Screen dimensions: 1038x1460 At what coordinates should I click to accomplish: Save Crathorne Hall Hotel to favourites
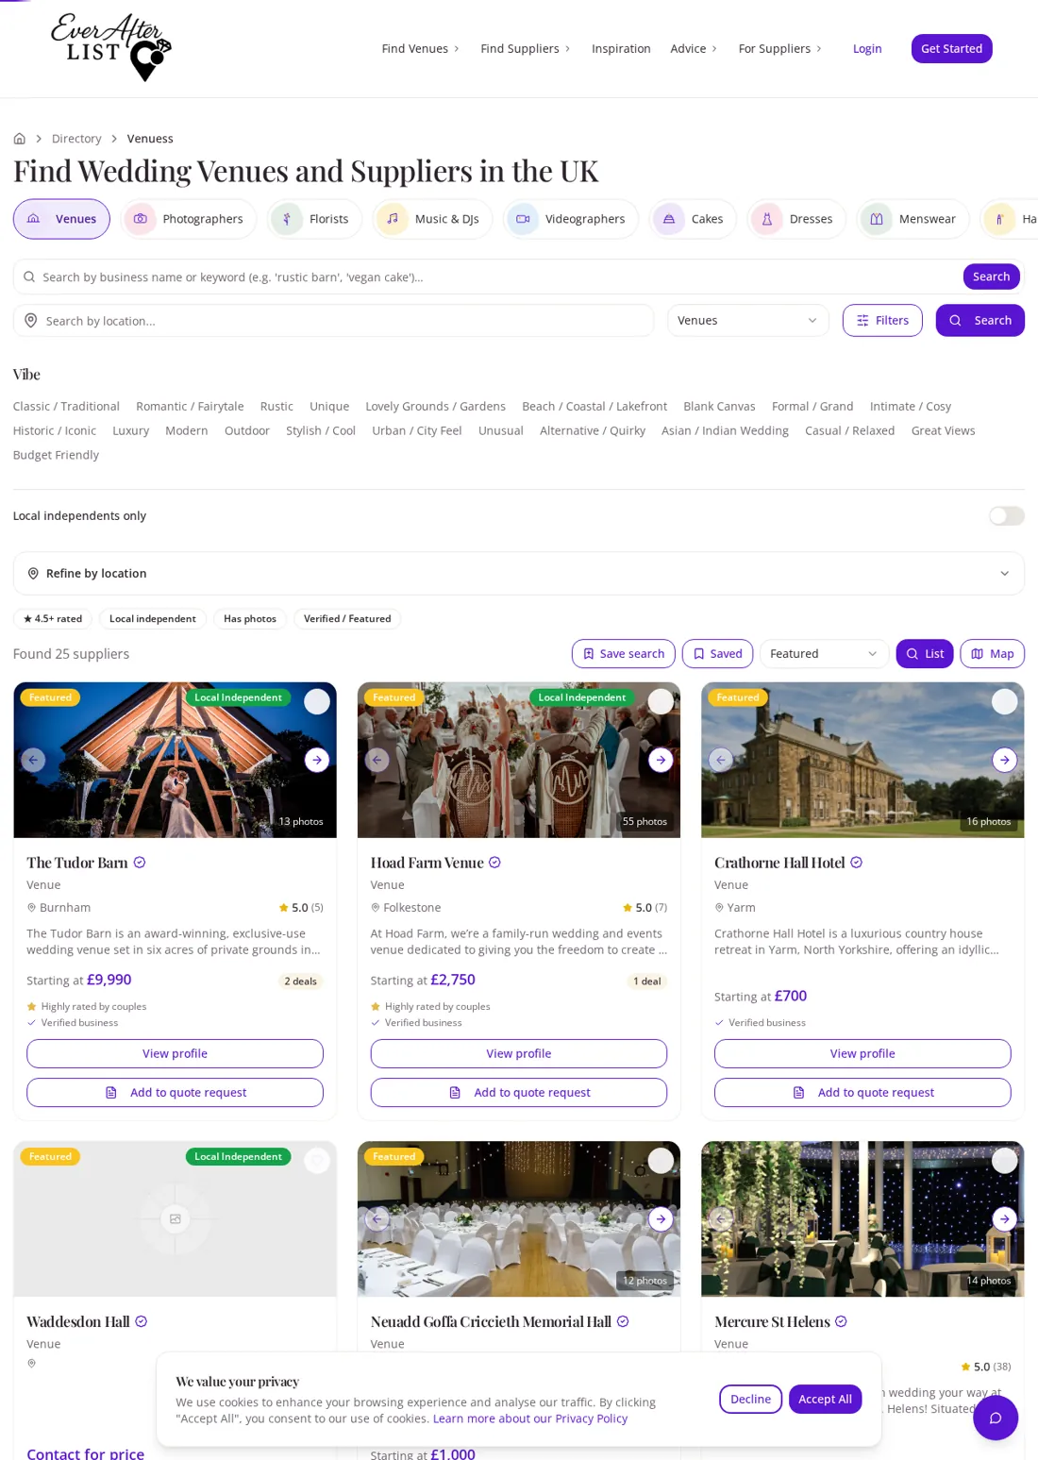(1004, 701)
